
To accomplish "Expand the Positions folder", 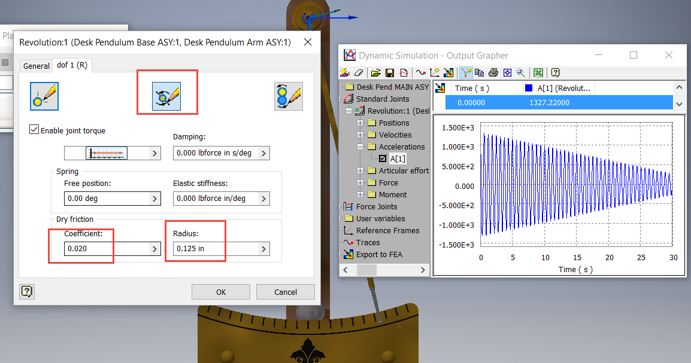I will tap(360, 123).
